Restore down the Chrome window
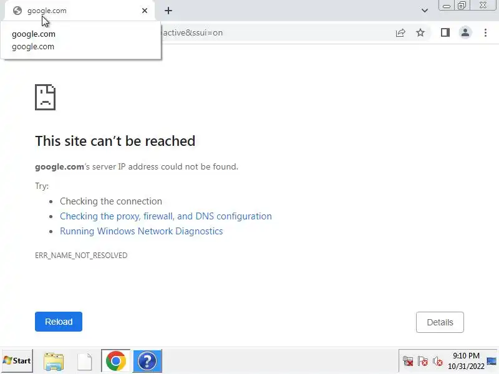The height and width of the screenshot is (374, 499). pyautogui.click(x=462, y=6)
